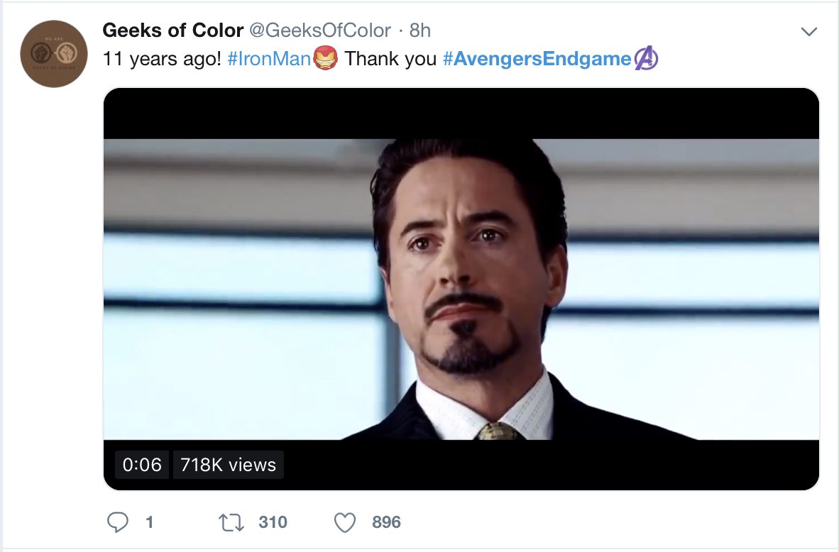The image size is (839, 552).
Task: Open the tweet options chevron menu
Action: point(808,32)
